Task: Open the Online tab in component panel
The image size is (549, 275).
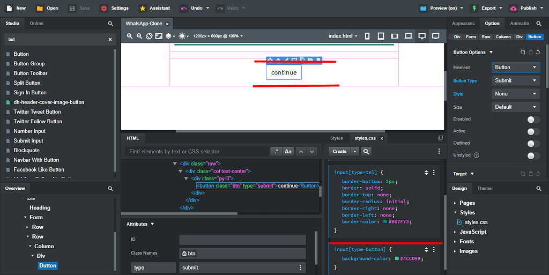Action: pos(36,24)
